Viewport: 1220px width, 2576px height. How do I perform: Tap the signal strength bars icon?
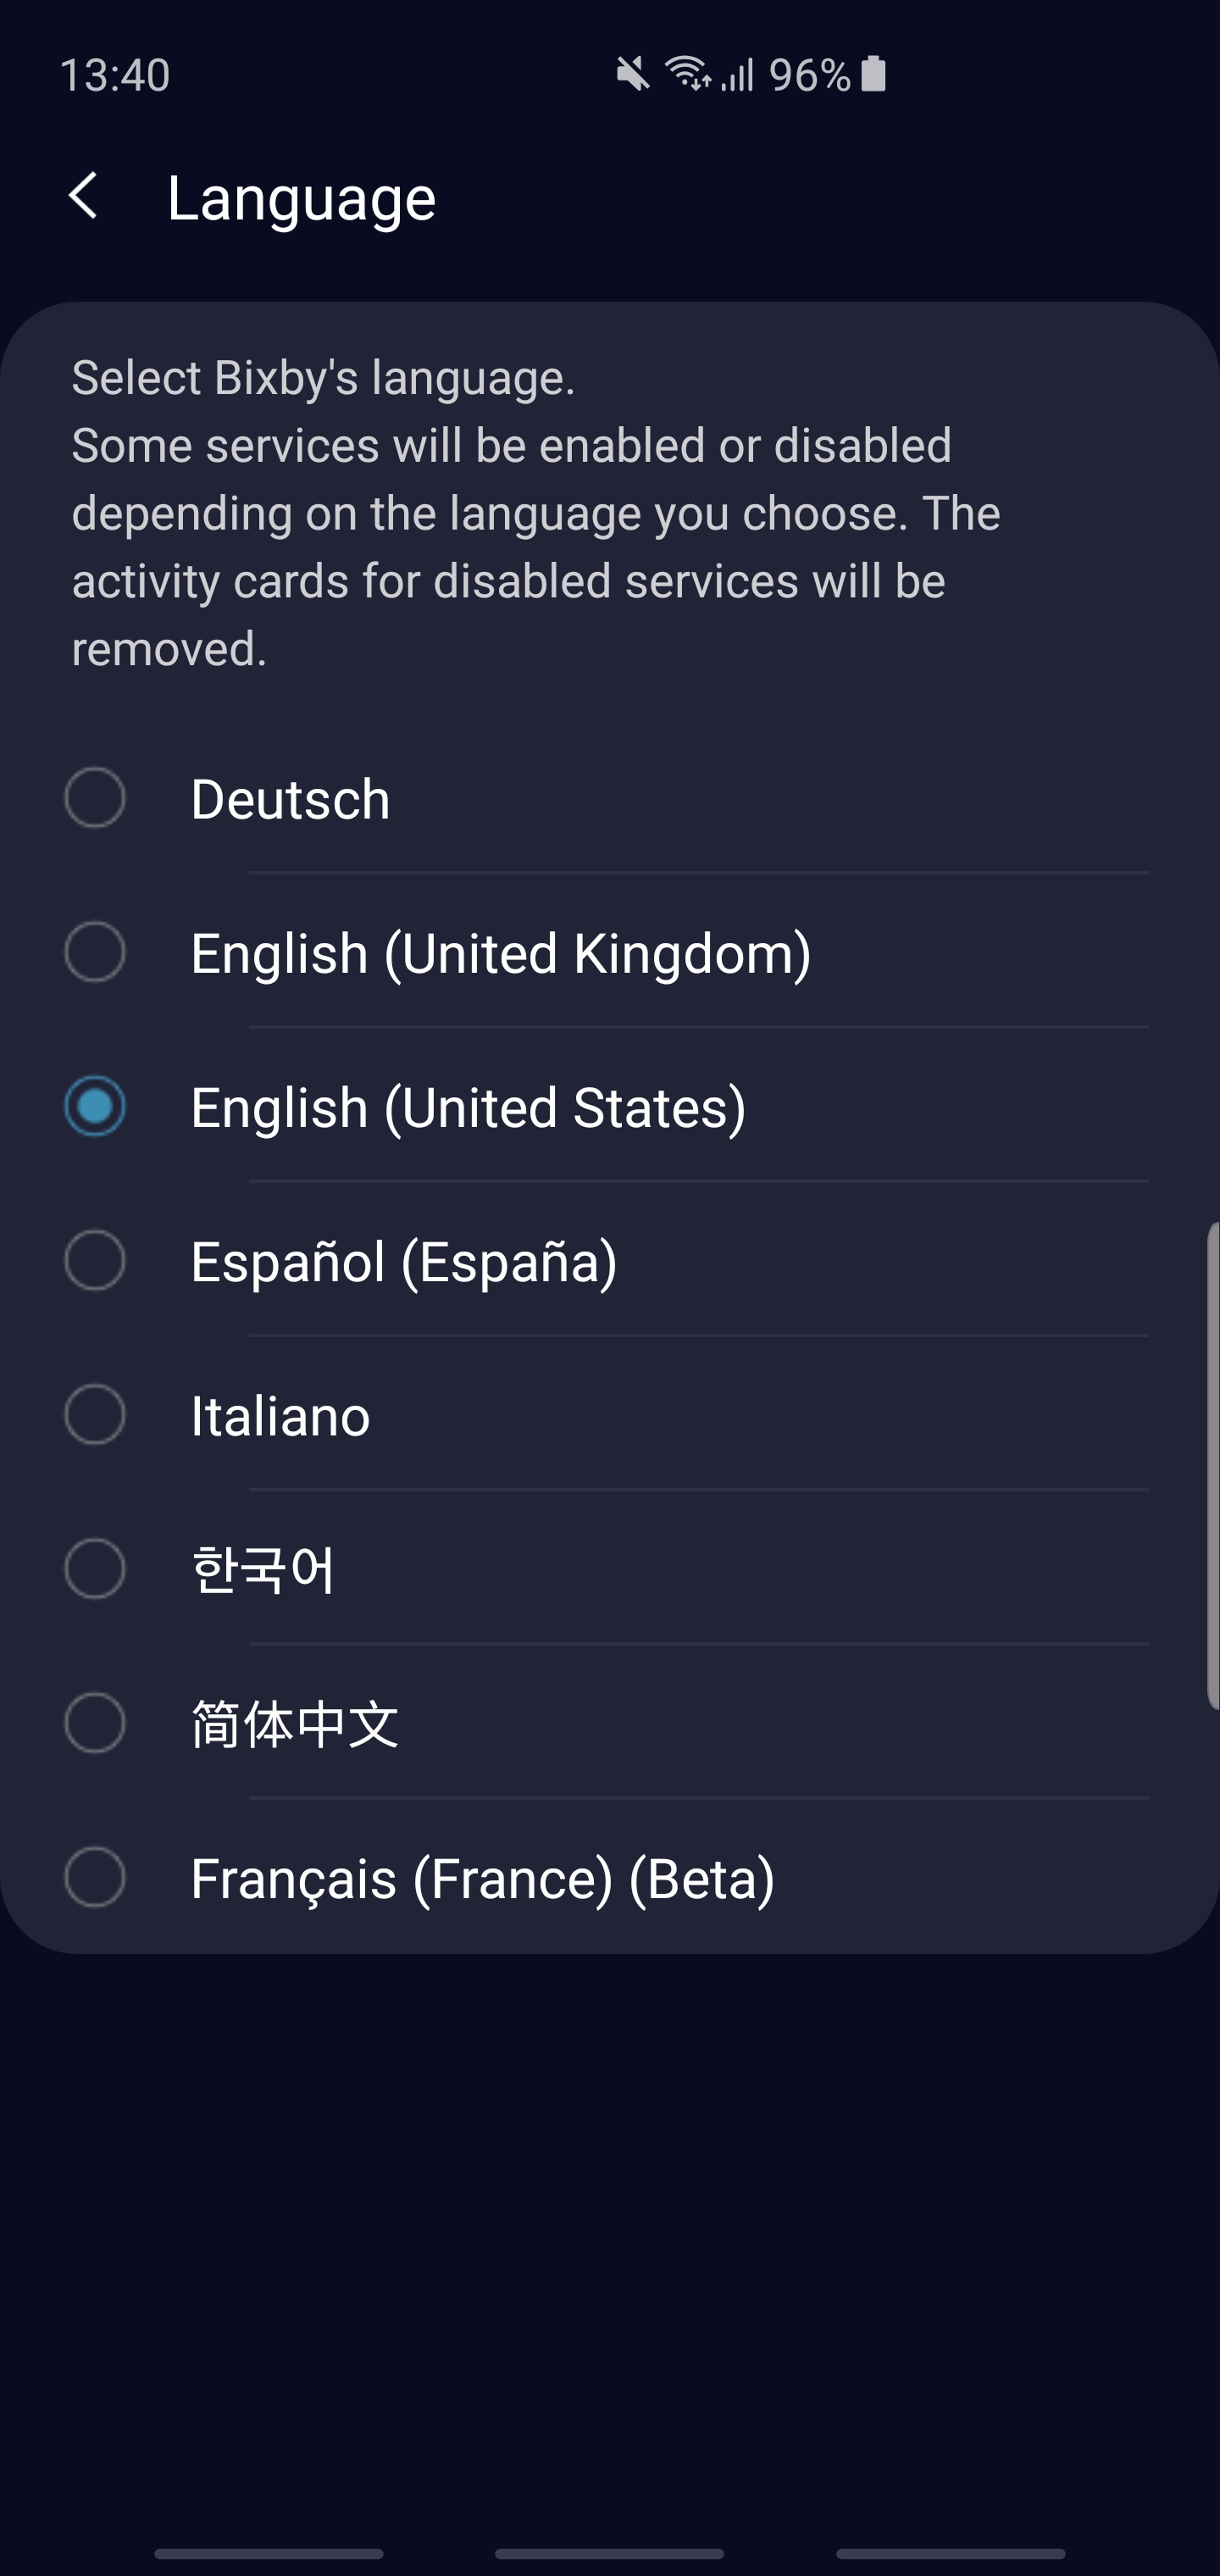click(738, 74)
